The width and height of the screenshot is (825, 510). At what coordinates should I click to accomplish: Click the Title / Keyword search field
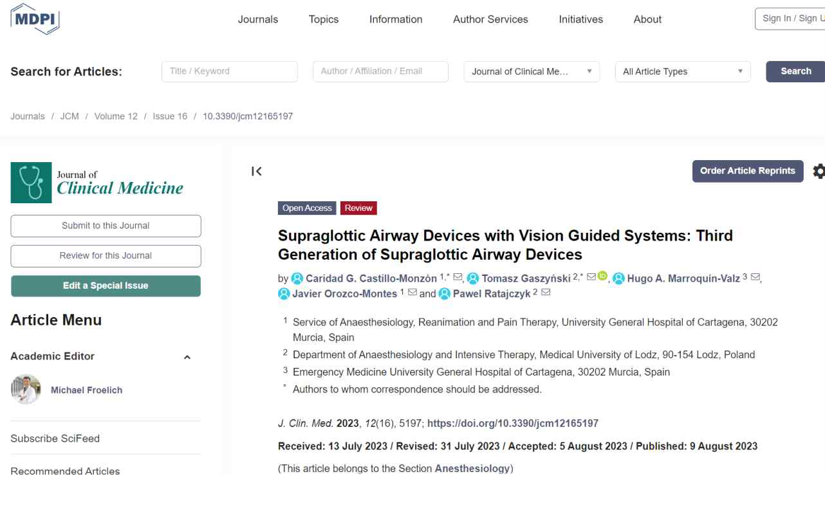point(230,71)
